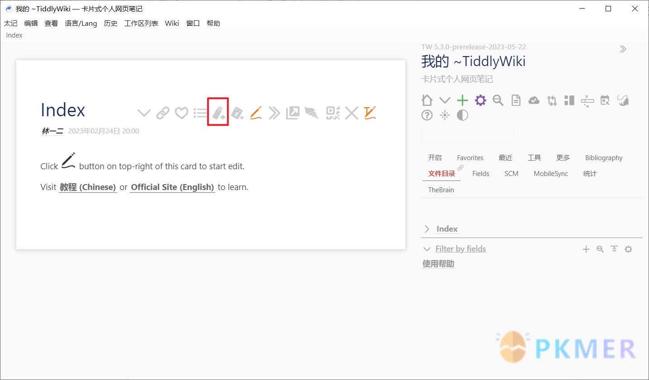
Task: Open the 语言/Lang menu
Action: (x=81, y=24)
